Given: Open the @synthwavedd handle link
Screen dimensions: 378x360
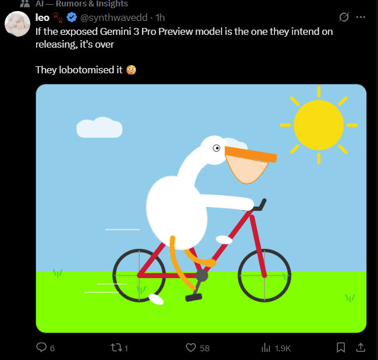Looking at the screenshot, I should click(x=115, y=17).
